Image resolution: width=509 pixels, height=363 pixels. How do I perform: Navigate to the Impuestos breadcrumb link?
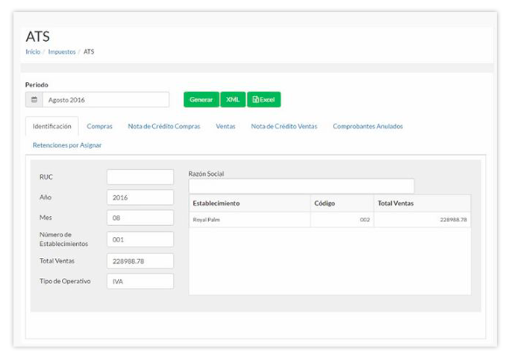click(x=63, y=52)
